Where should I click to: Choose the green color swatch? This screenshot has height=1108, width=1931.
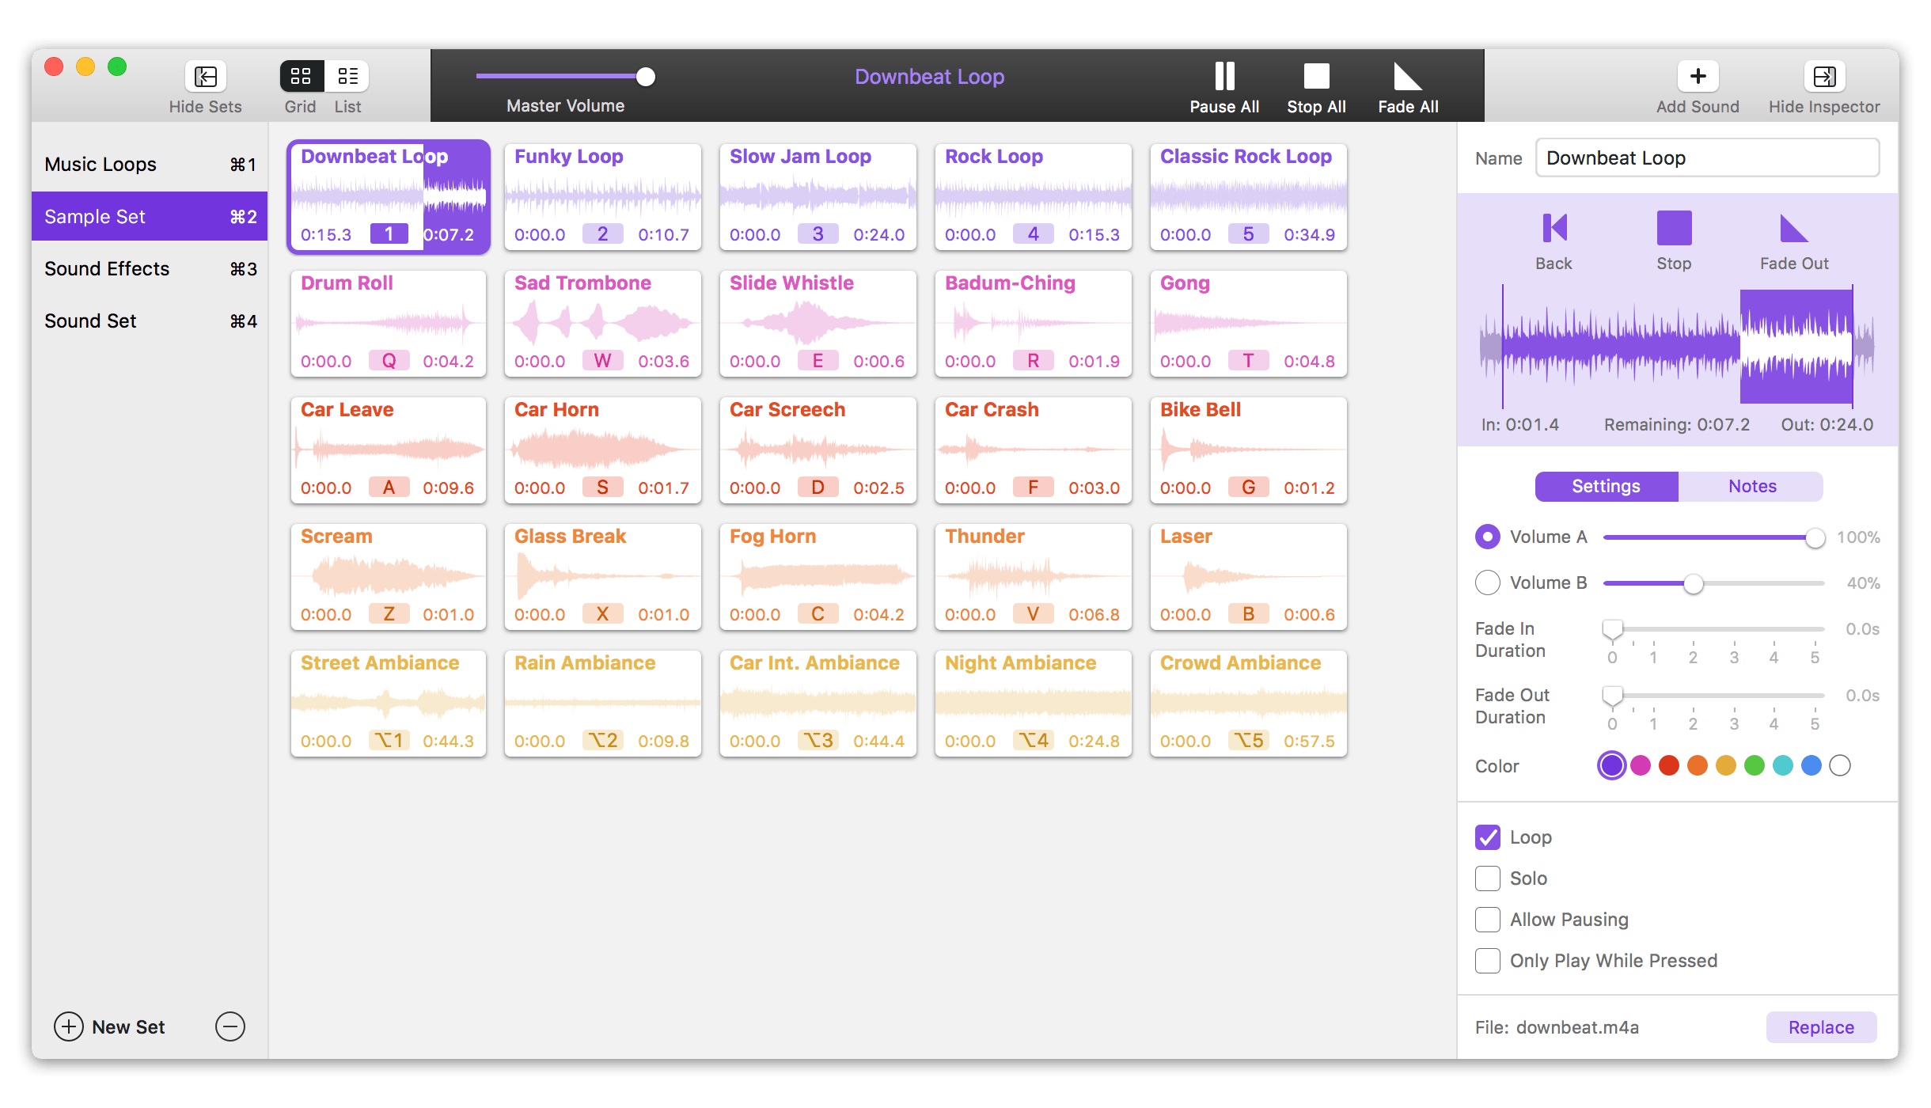(1755, 766)
